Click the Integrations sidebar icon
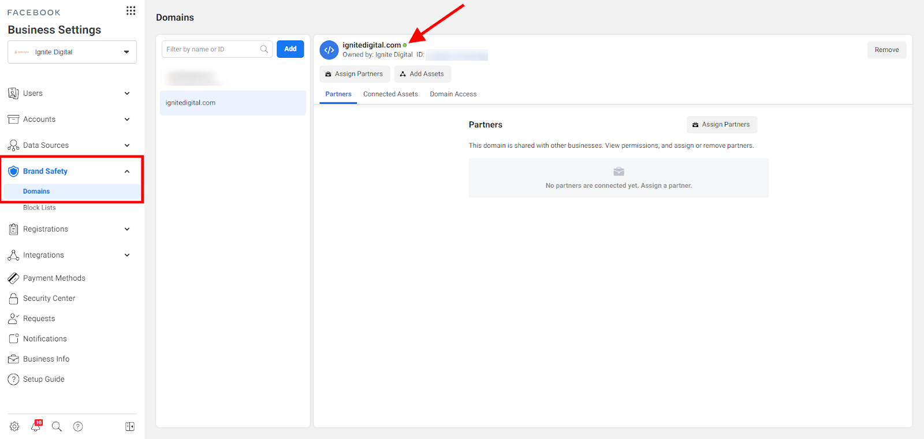This screenshot has height=439, width=924. (x=13, y=255)
